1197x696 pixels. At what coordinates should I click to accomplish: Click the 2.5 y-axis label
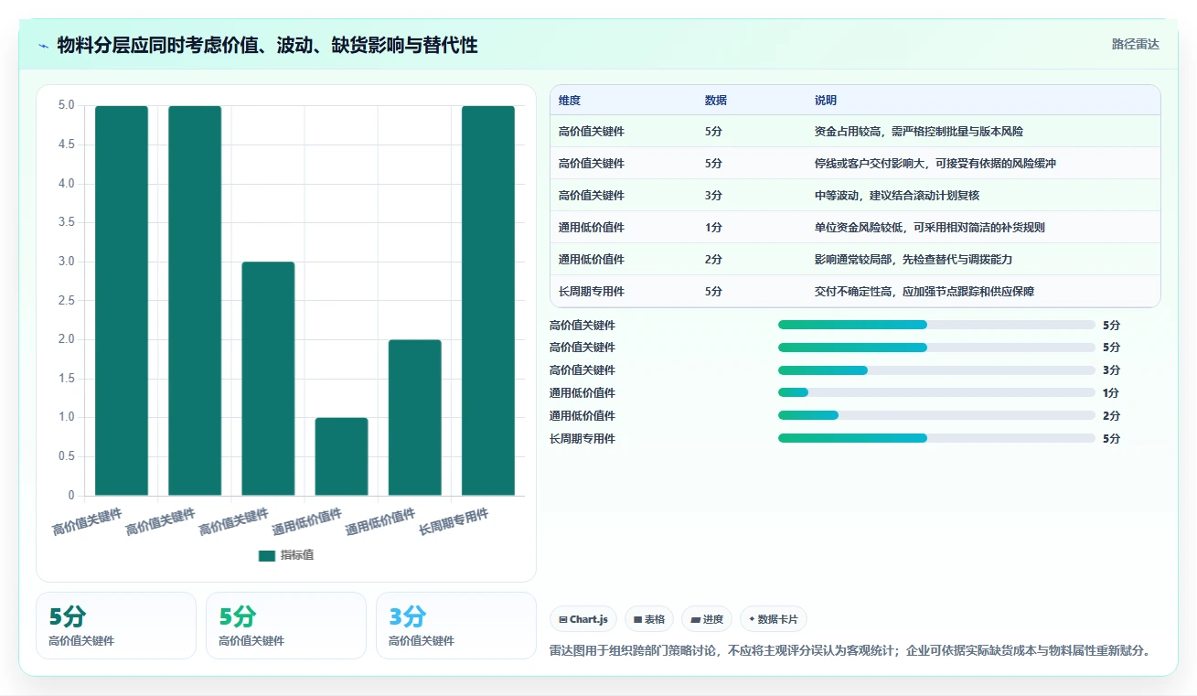[x=66, y=301]
